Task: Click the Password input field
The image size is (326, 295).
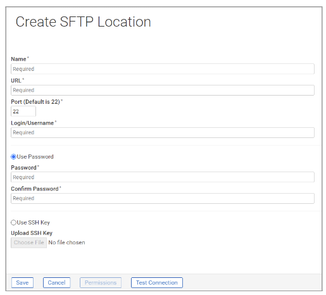Action: [x=163, y=177]
